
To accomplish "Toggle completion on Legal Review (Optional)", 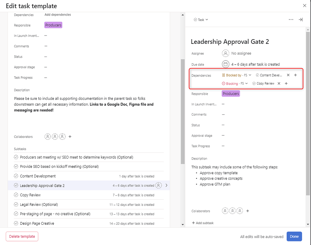I will (x=16, y=204).
